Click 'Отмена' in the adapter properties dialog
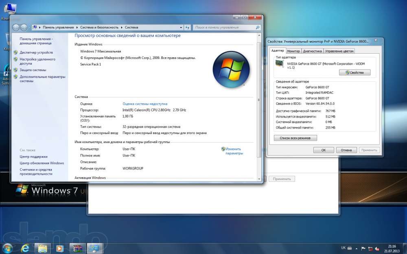 (346, 150)
